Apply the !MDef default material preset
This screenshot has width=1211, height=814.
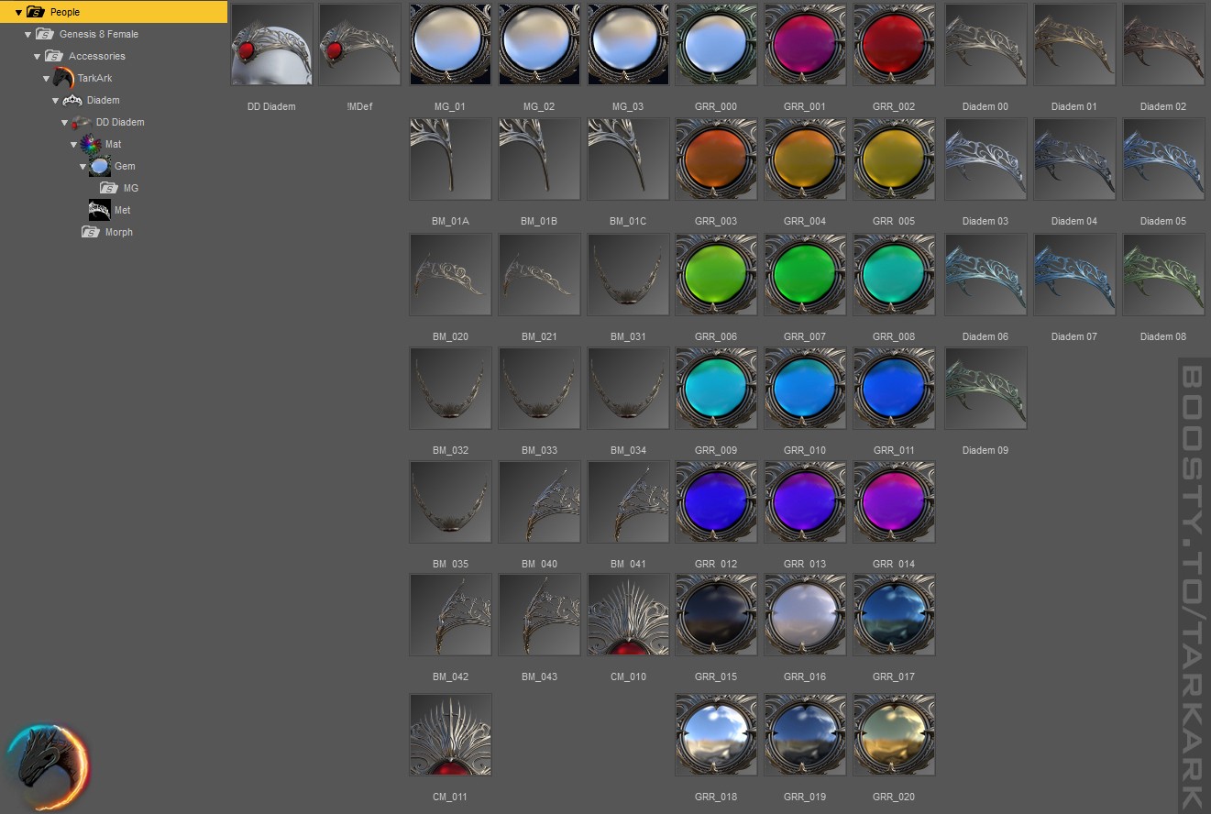pos(359,44)
